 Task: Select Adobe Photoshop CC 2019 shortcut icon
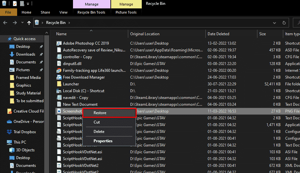pos(59,43)
